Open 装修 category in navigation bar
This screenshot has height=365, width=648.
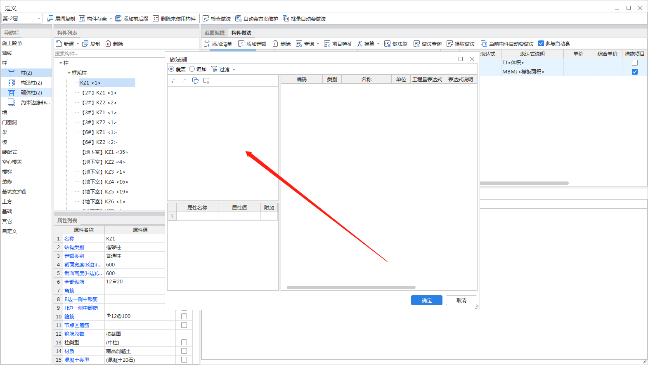coord(7,181)
